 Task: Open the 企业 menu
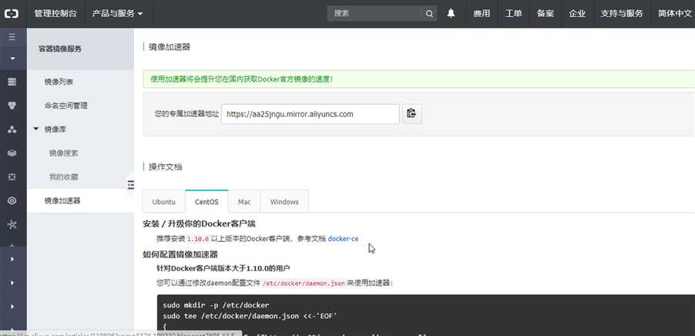coord(577,14)
